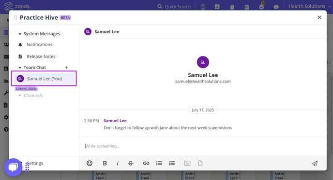Image resolution: width=333 pixels, height=180 pixels.
Task: Open the emoji picker
Action: click(90, 163)
